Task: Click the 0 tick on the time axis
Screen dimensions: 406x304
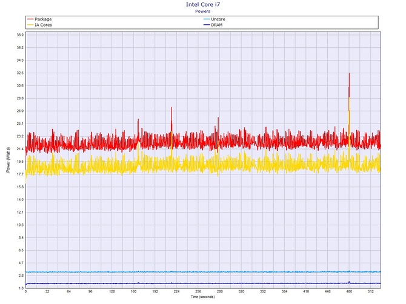Action: pyautogui.click(x=25, y=292)
